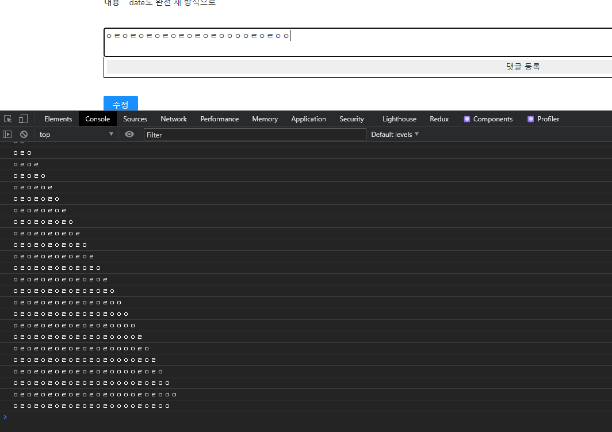
Task: Open the Redux DevTools tab
Action: [439, 119]
